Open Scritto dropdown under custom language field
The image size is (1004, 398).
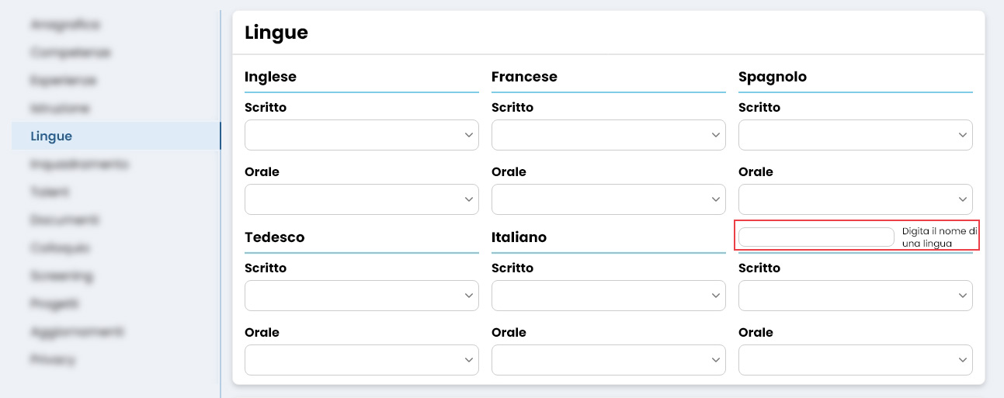(x=855, y=296)
